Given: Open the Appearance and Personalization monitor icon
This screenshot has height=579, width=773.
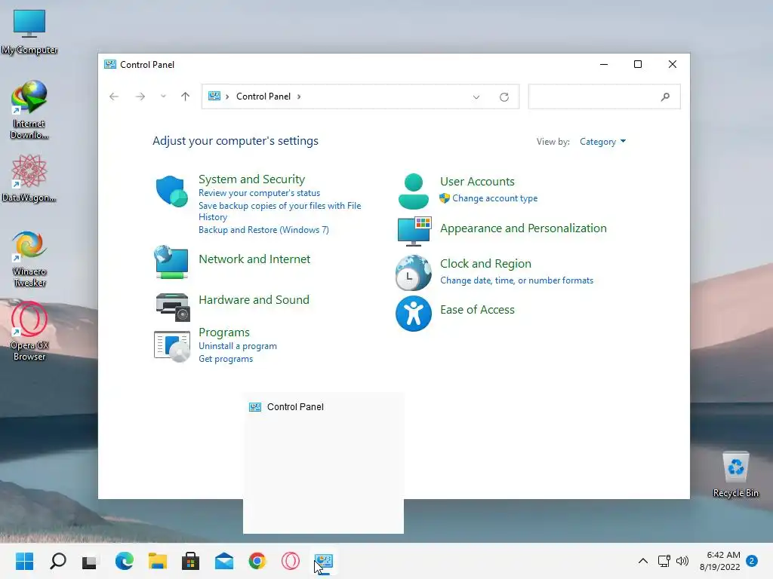Looking at the screenshot, I should point(414,231).
